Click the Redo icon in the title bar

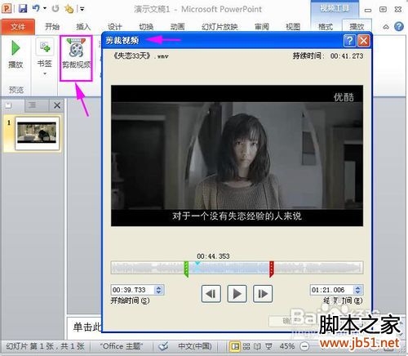click(55, 8)
